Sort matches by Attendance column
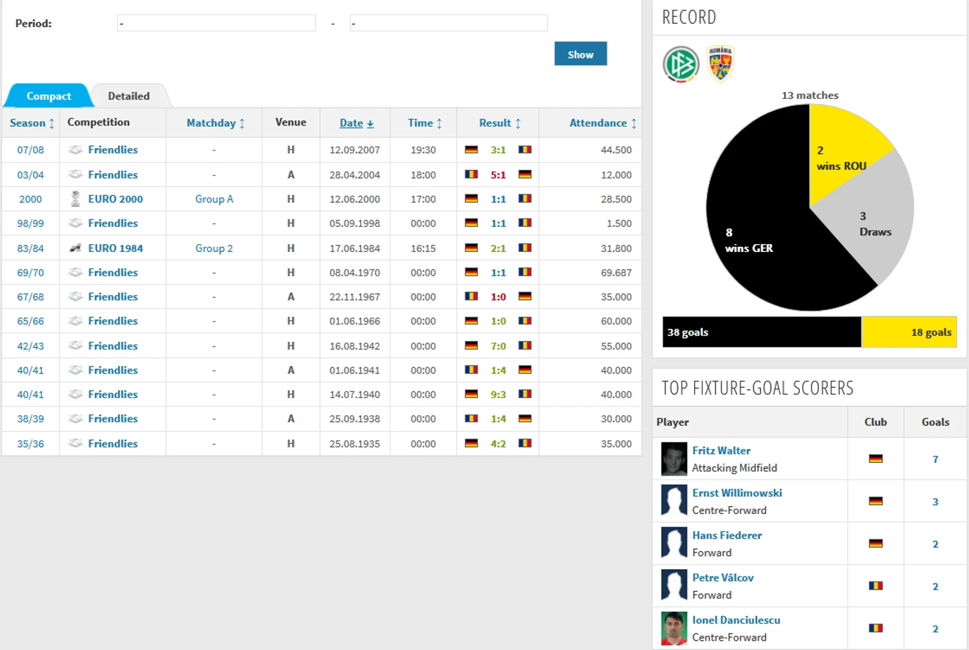969x650 pixels. (x=602, y=123)
